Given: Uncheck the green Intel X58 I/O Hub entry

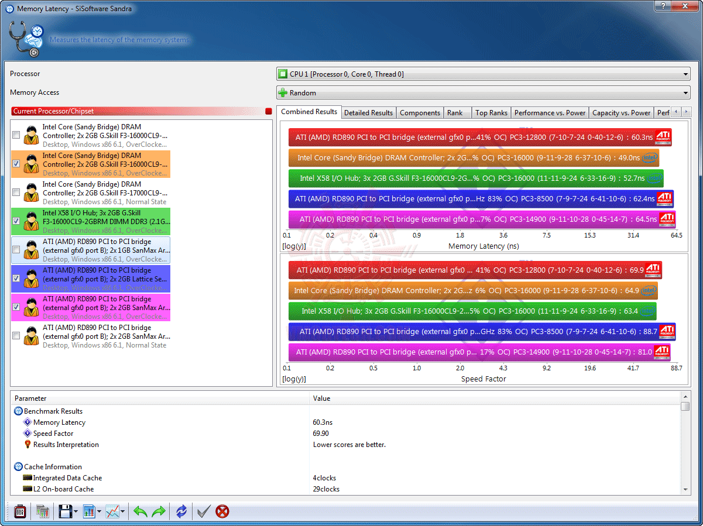Looking at the screenshot, I should point(16,221).
